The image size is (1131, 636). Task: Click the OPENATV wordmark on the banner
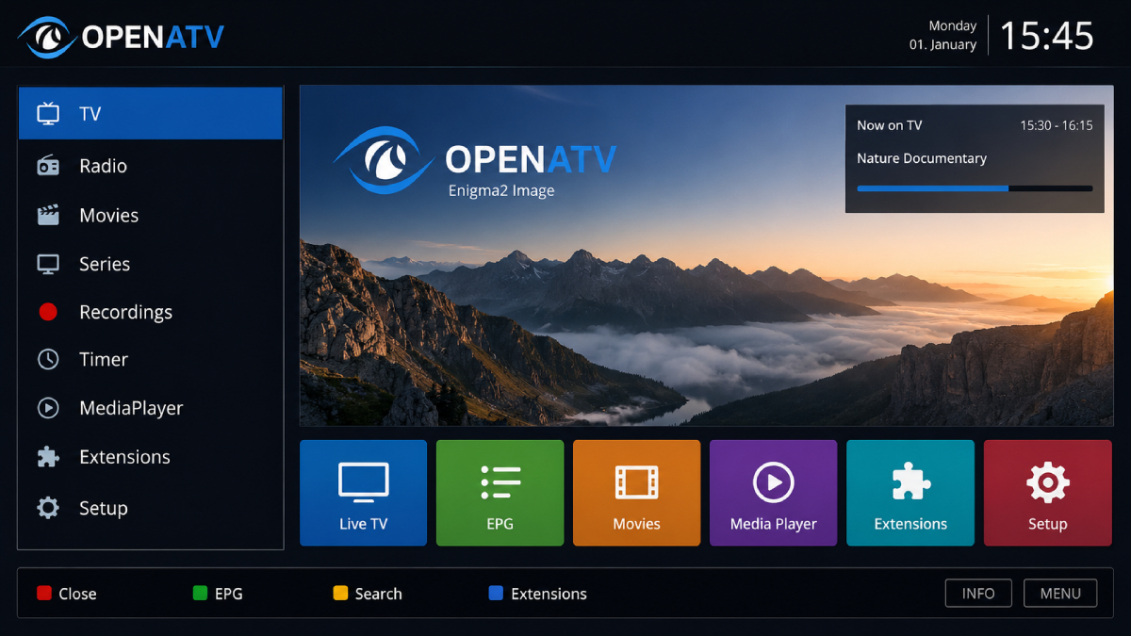[x=531, y=159]
